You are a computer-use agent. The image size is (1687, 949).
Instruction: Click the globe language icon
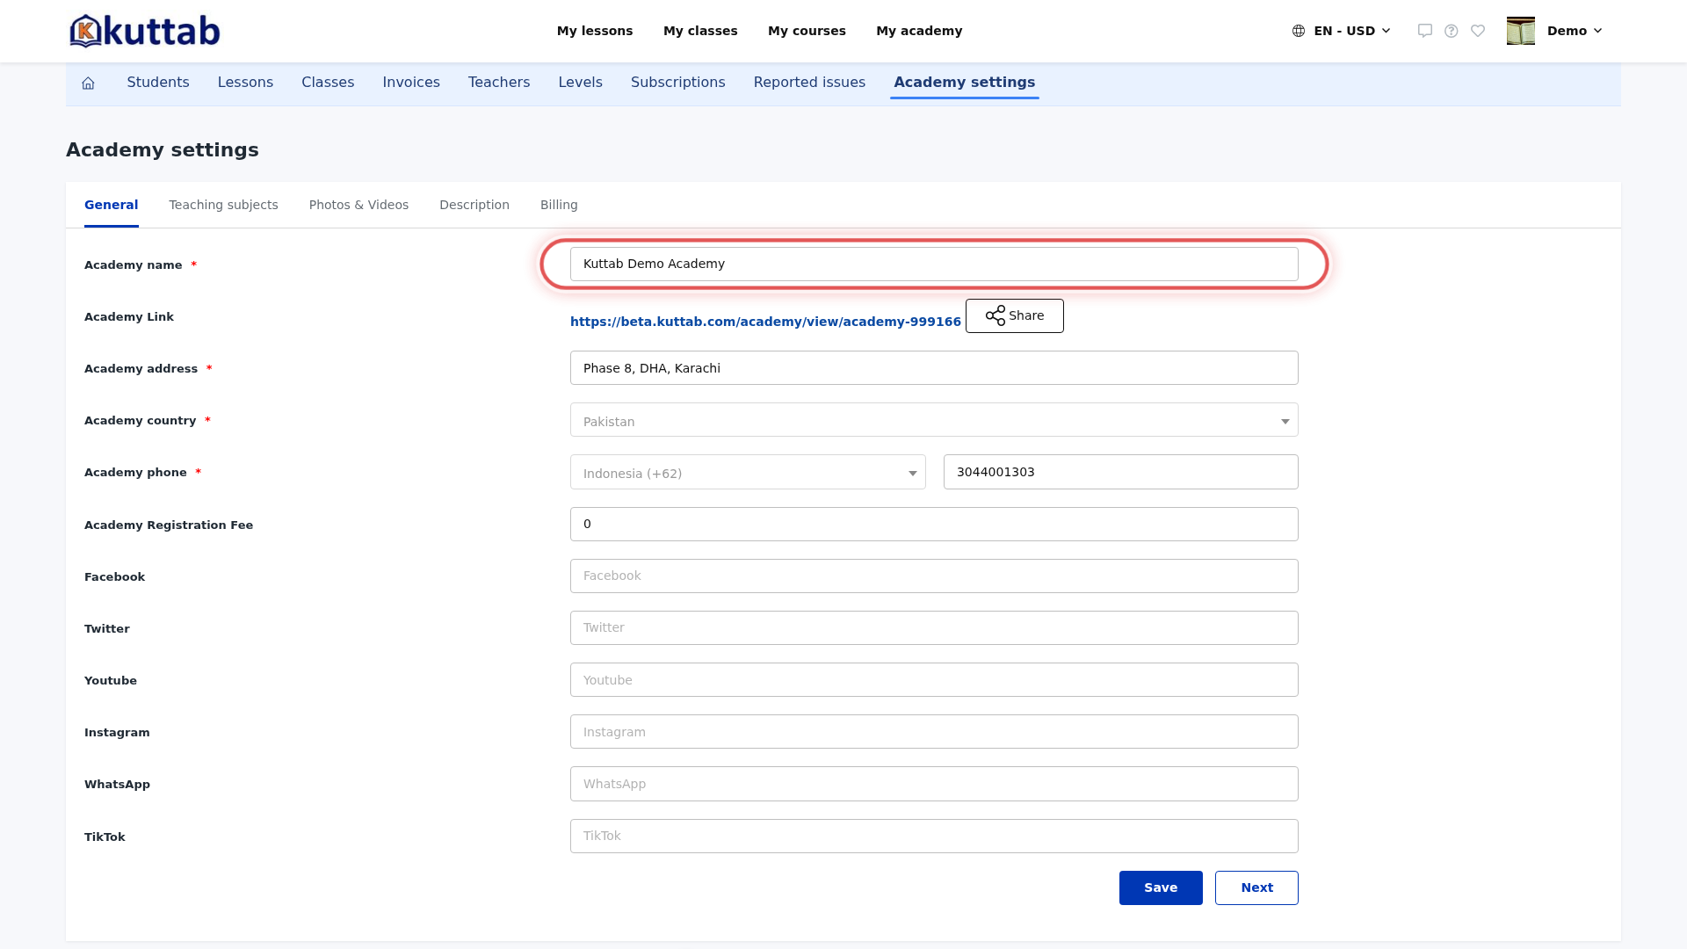pos(1299,31)
